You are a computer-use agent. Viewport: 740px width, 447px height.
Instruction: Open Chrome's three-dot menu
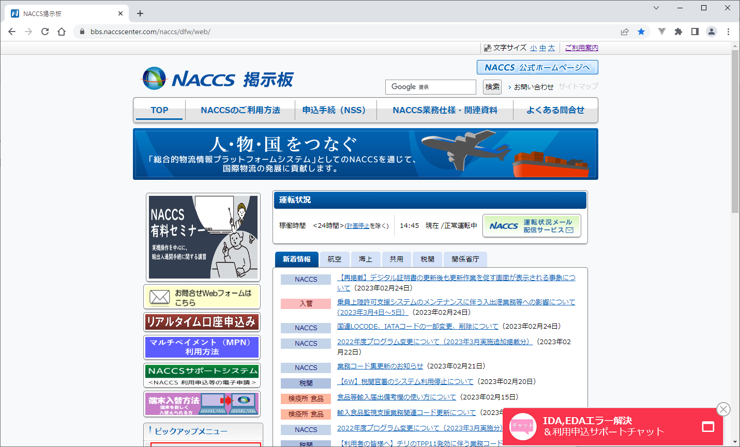728,32
